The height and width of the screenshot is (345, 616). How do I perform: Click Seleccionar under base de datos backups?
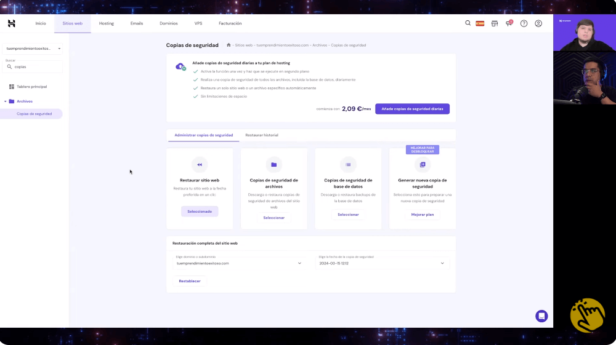(x=348, y=215)
